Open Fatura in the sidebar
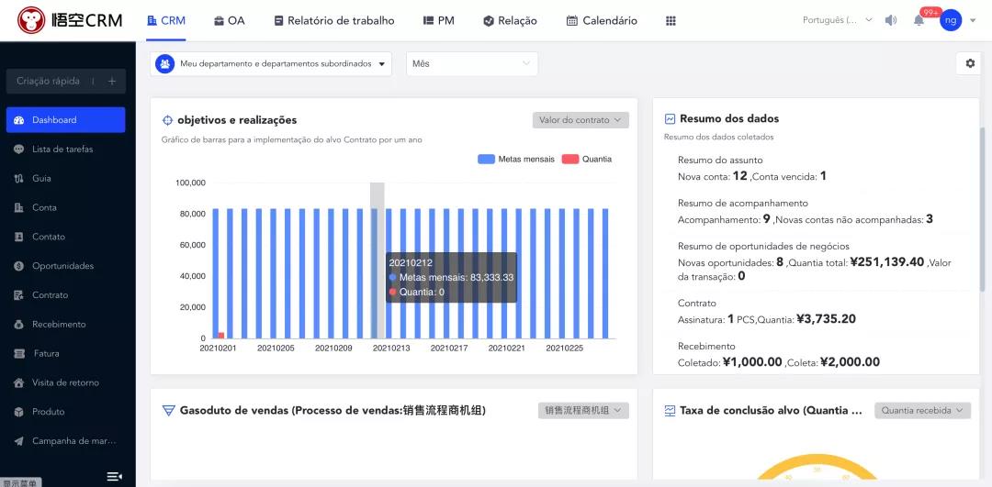The width and height of the screenshot is (992, 487). coord(66,353)
